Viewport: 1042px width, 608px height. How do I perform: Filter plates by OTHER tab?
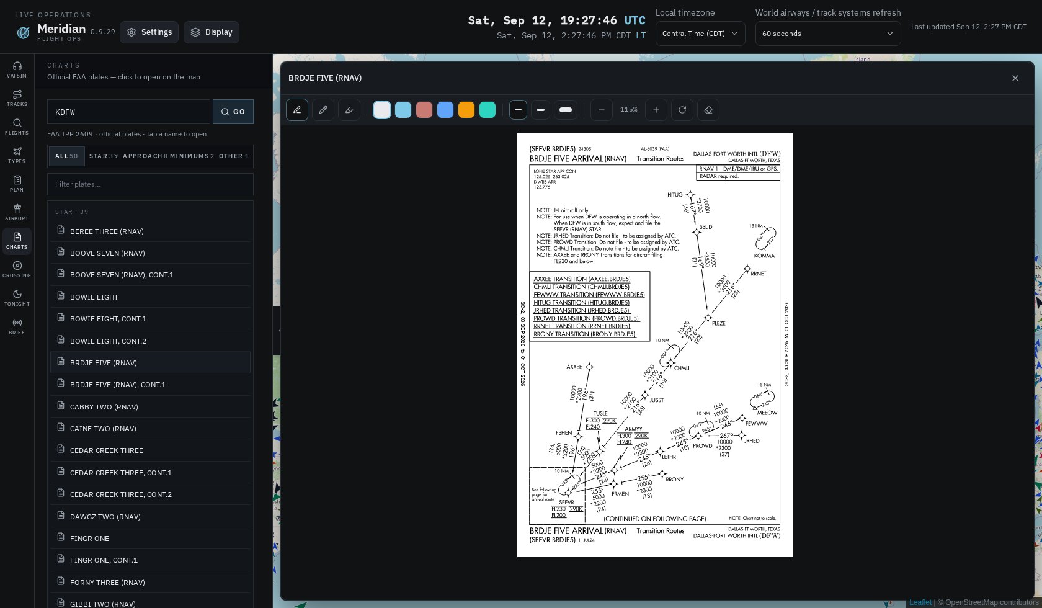click(234, 156)
